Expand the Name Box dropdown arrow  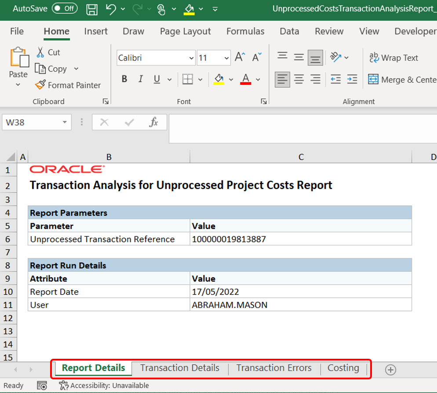coord(65,123)
